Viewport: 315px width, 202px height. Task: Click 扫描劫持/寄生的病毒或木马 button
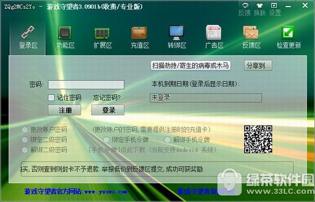191,65
